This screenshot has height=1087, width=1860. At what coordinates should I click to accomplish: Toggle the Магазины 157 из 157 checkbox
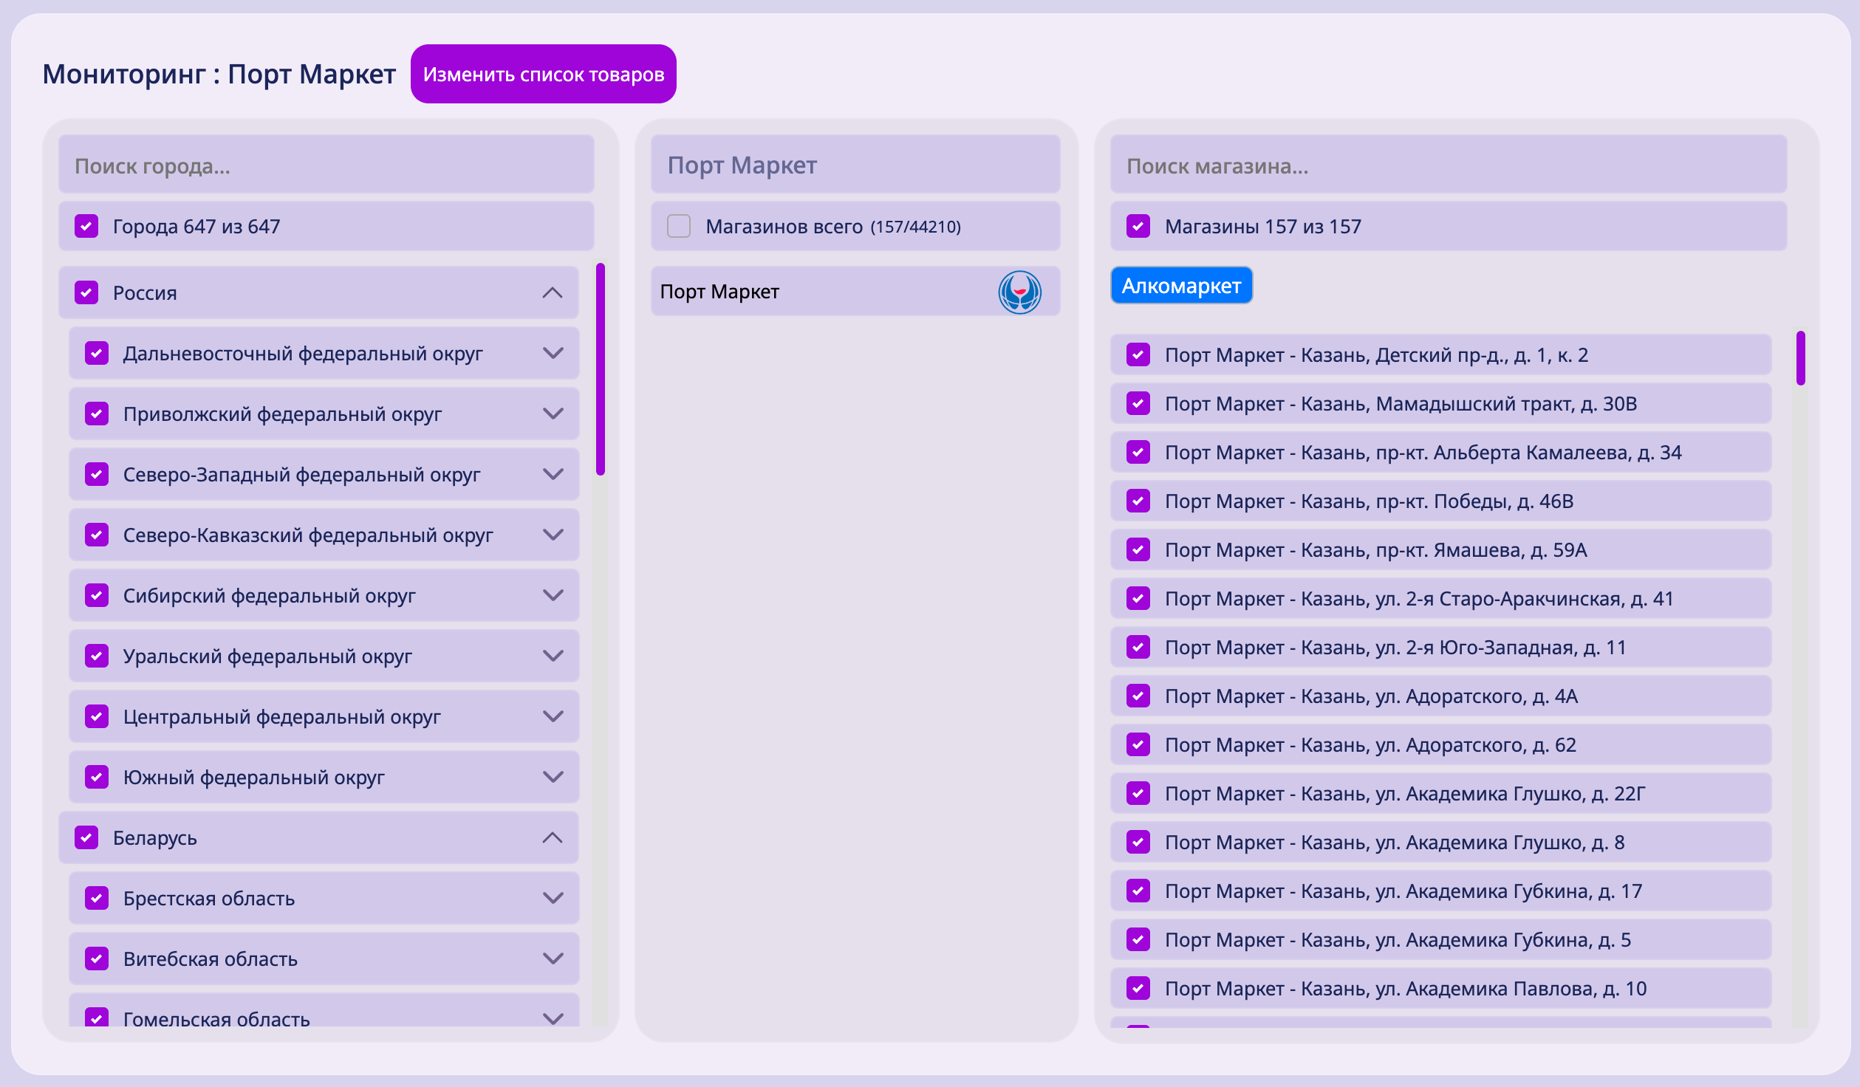click(1138, 226)
